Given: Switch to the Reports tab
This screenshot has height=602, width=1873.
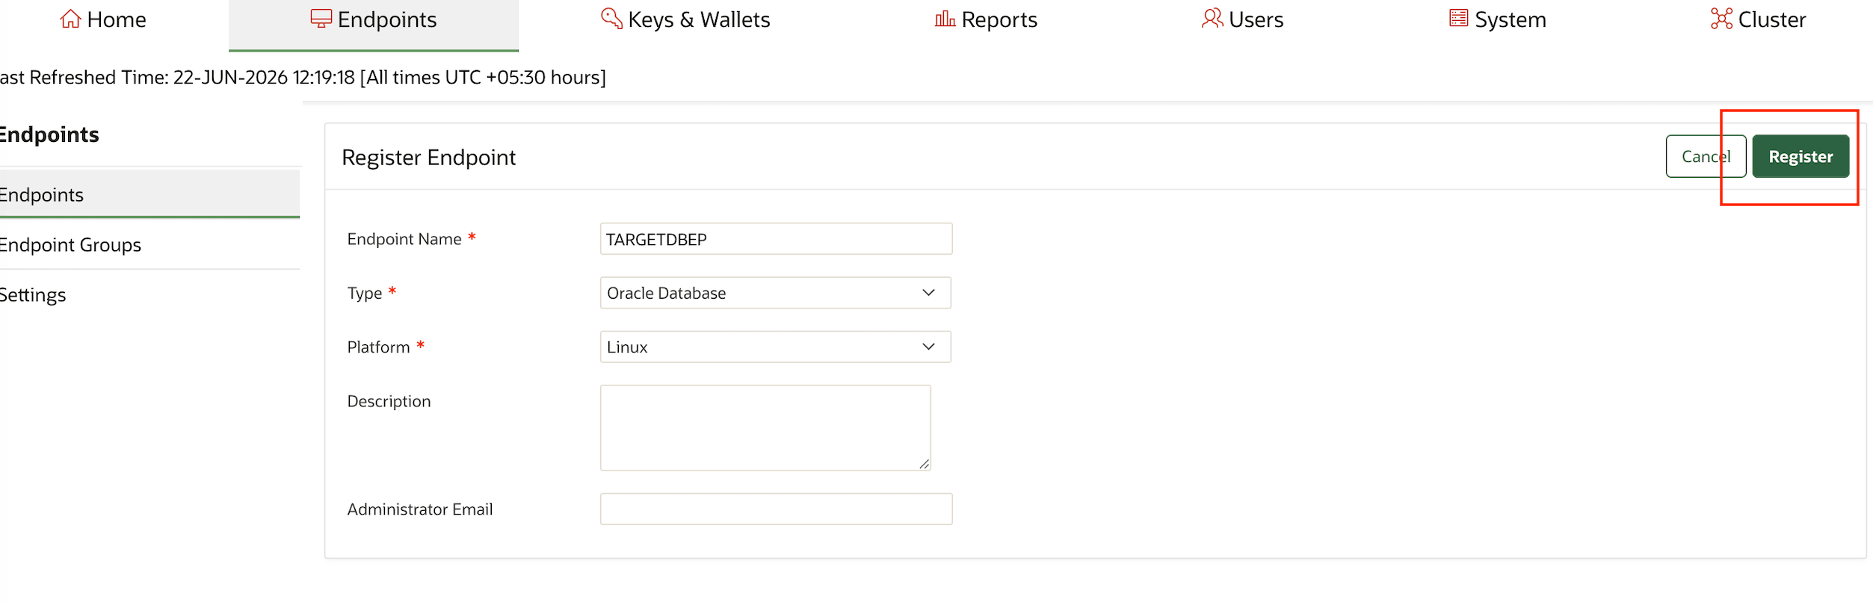Looking at the screenshot, I should 986,19.
